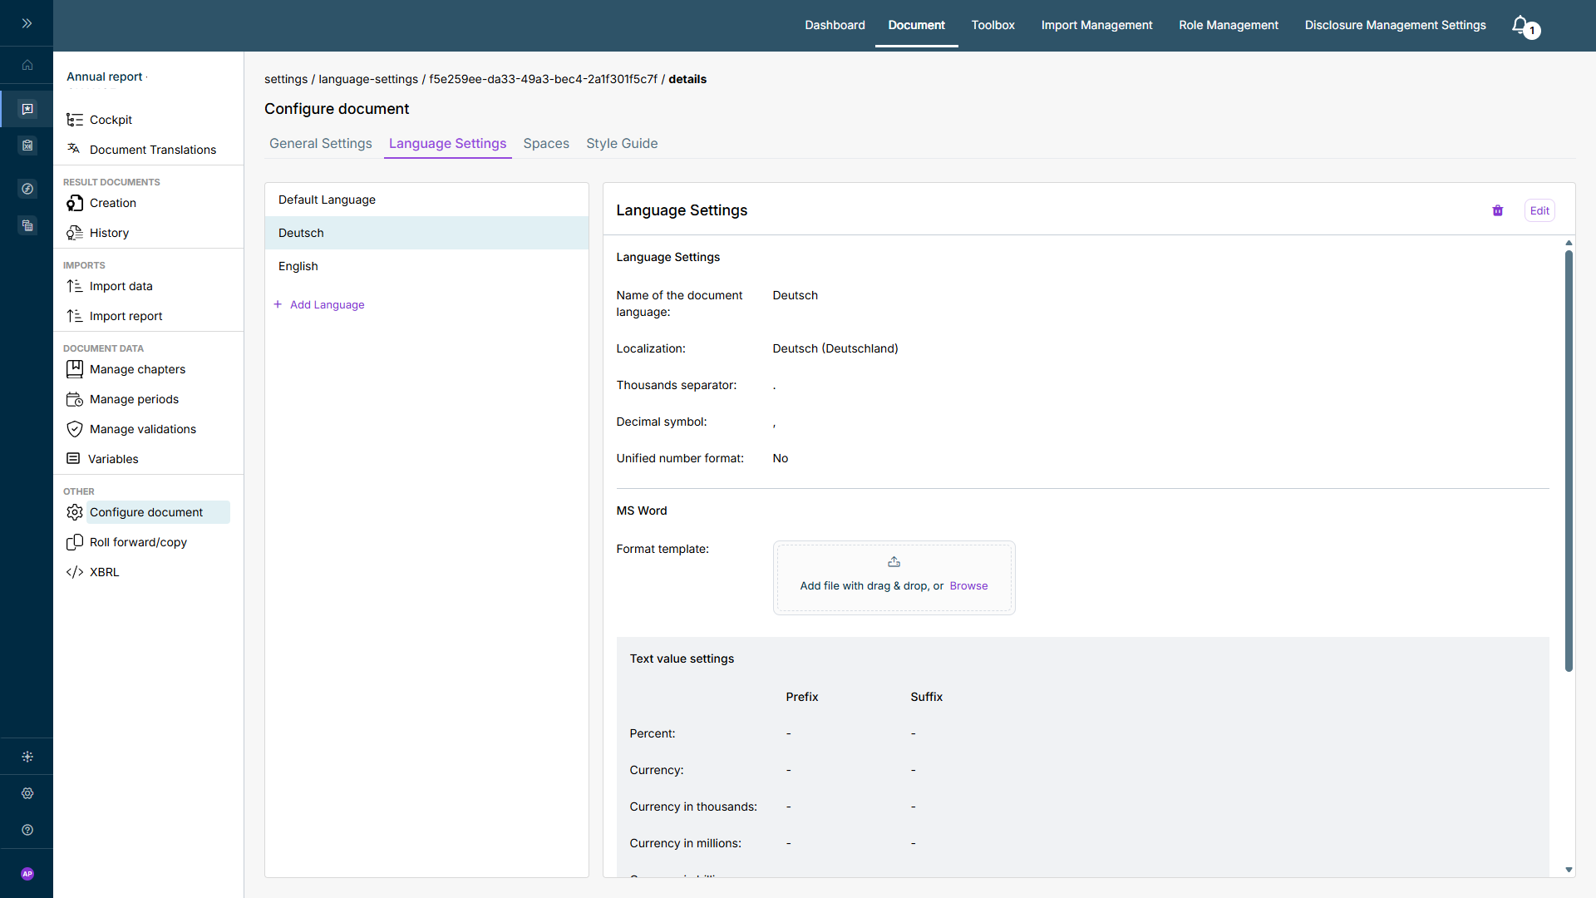Open Roll forward/copy
This screenshot has height=898, width=1596.
tap(138, 542)
